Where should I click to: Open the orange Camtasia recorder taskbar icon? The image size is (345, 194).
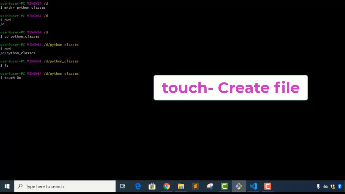268,186
